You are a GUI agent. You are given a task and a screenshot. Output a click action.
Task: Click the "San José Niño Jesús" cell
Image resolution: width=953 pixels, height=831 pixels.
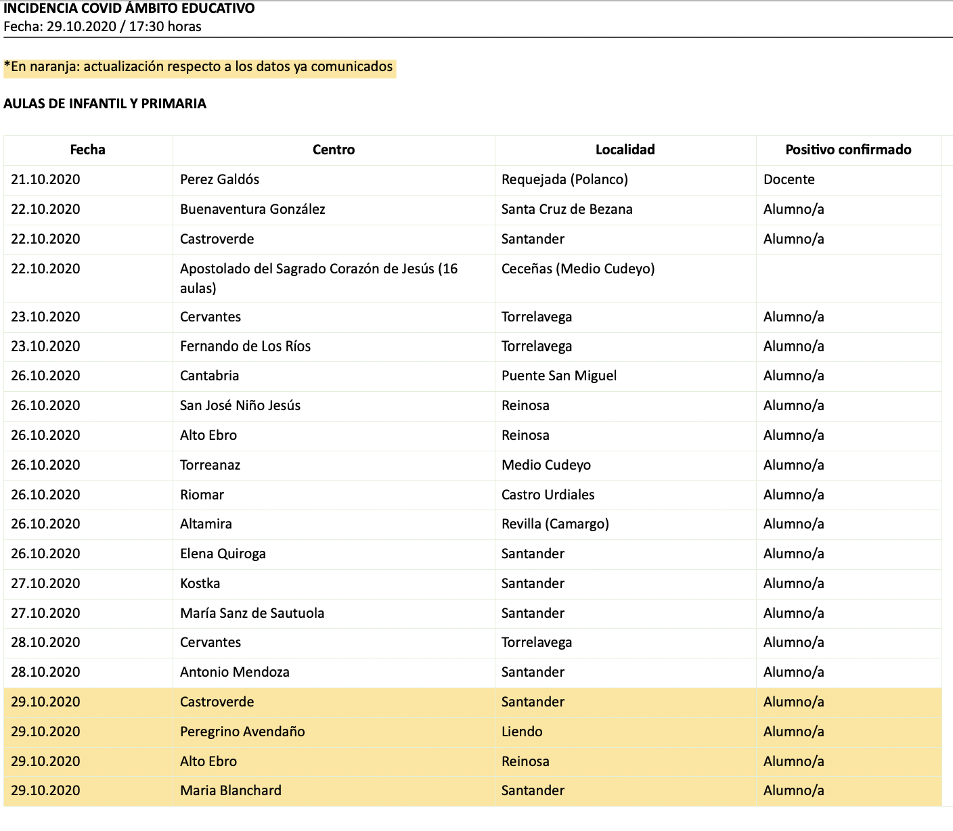click(240, 405)
